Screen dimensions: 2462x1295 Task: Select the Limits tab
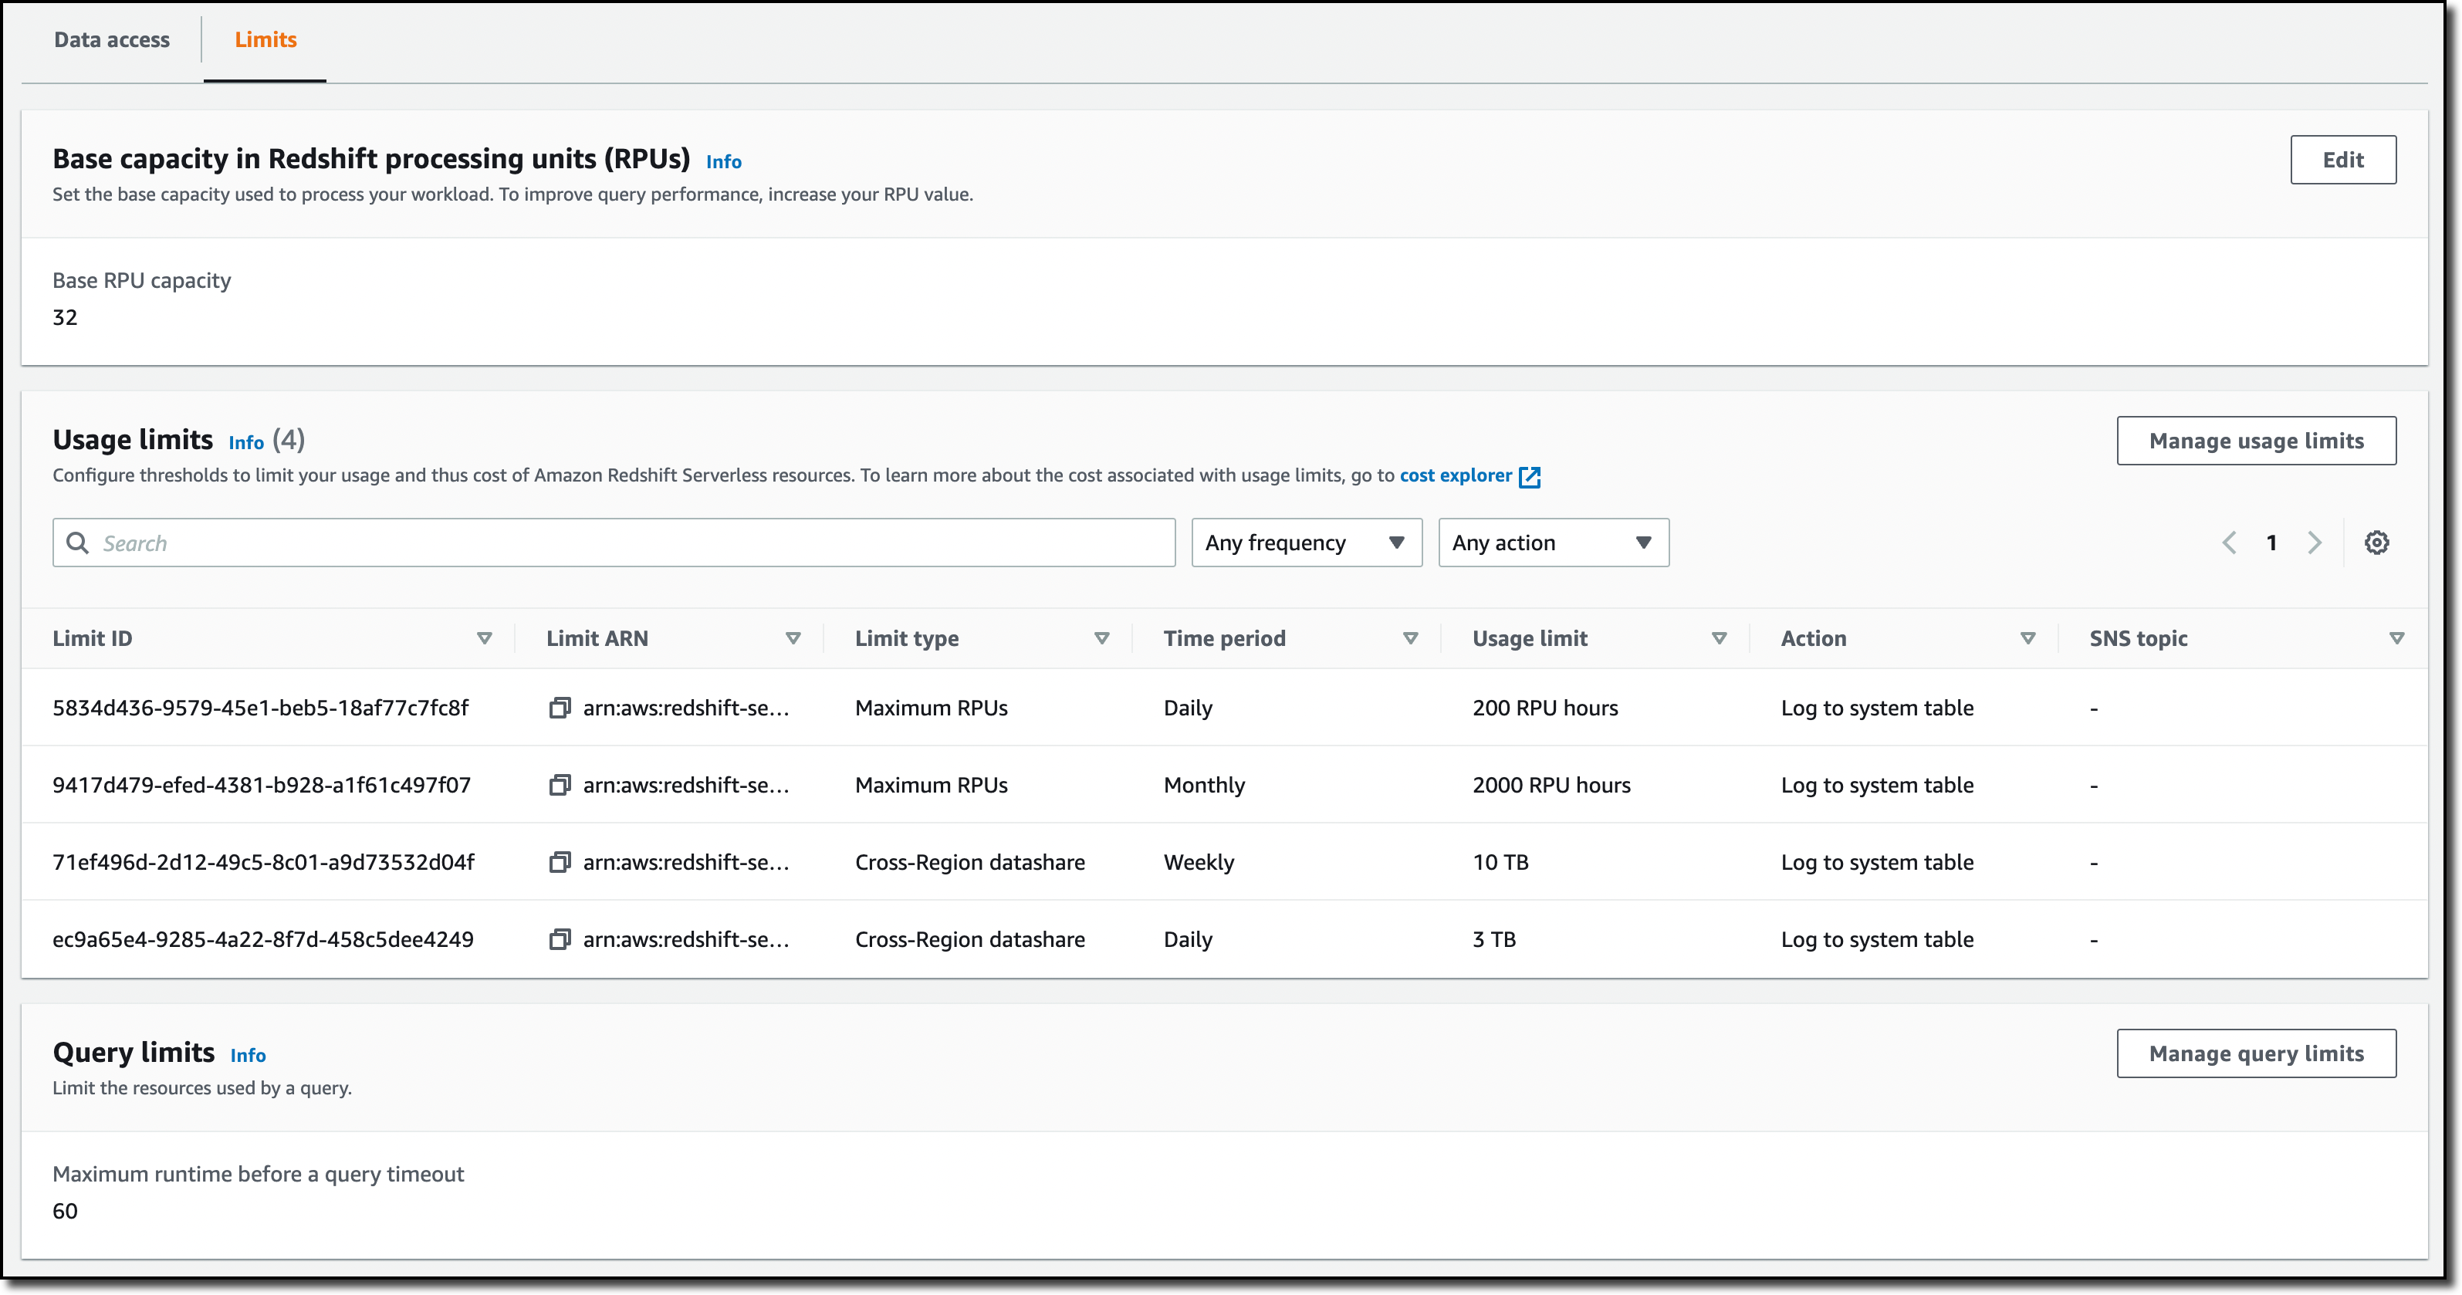click(x=265, y=40)
